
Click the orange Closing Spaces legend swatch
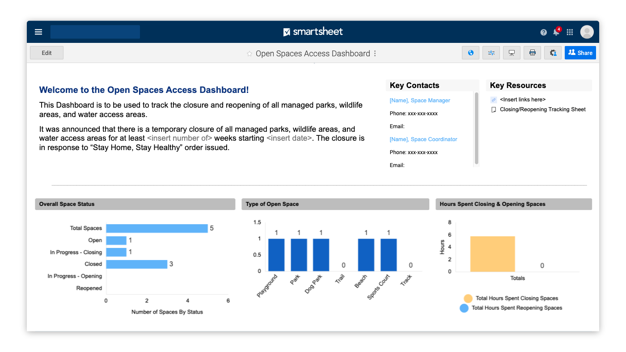[x=468, y=298]
